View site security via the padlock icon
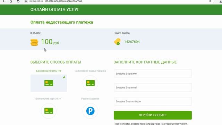This screenshot has width=222, height=125. click(x=26, y=1)
